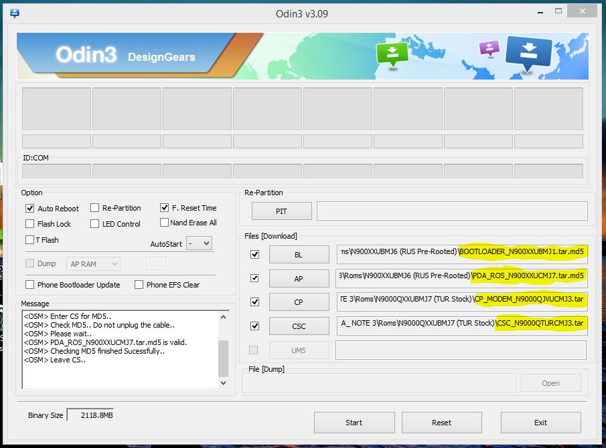This screenshot has width=606, height=448.
Task: Toggle the Auto Reboot checkbox
Action: click(x=29, y=209)
